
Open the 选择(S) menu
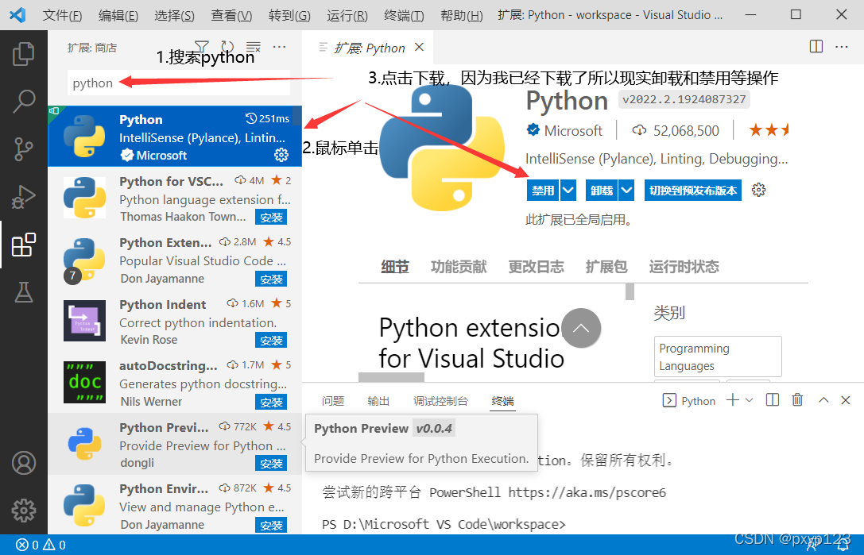(x=174, y=15)
